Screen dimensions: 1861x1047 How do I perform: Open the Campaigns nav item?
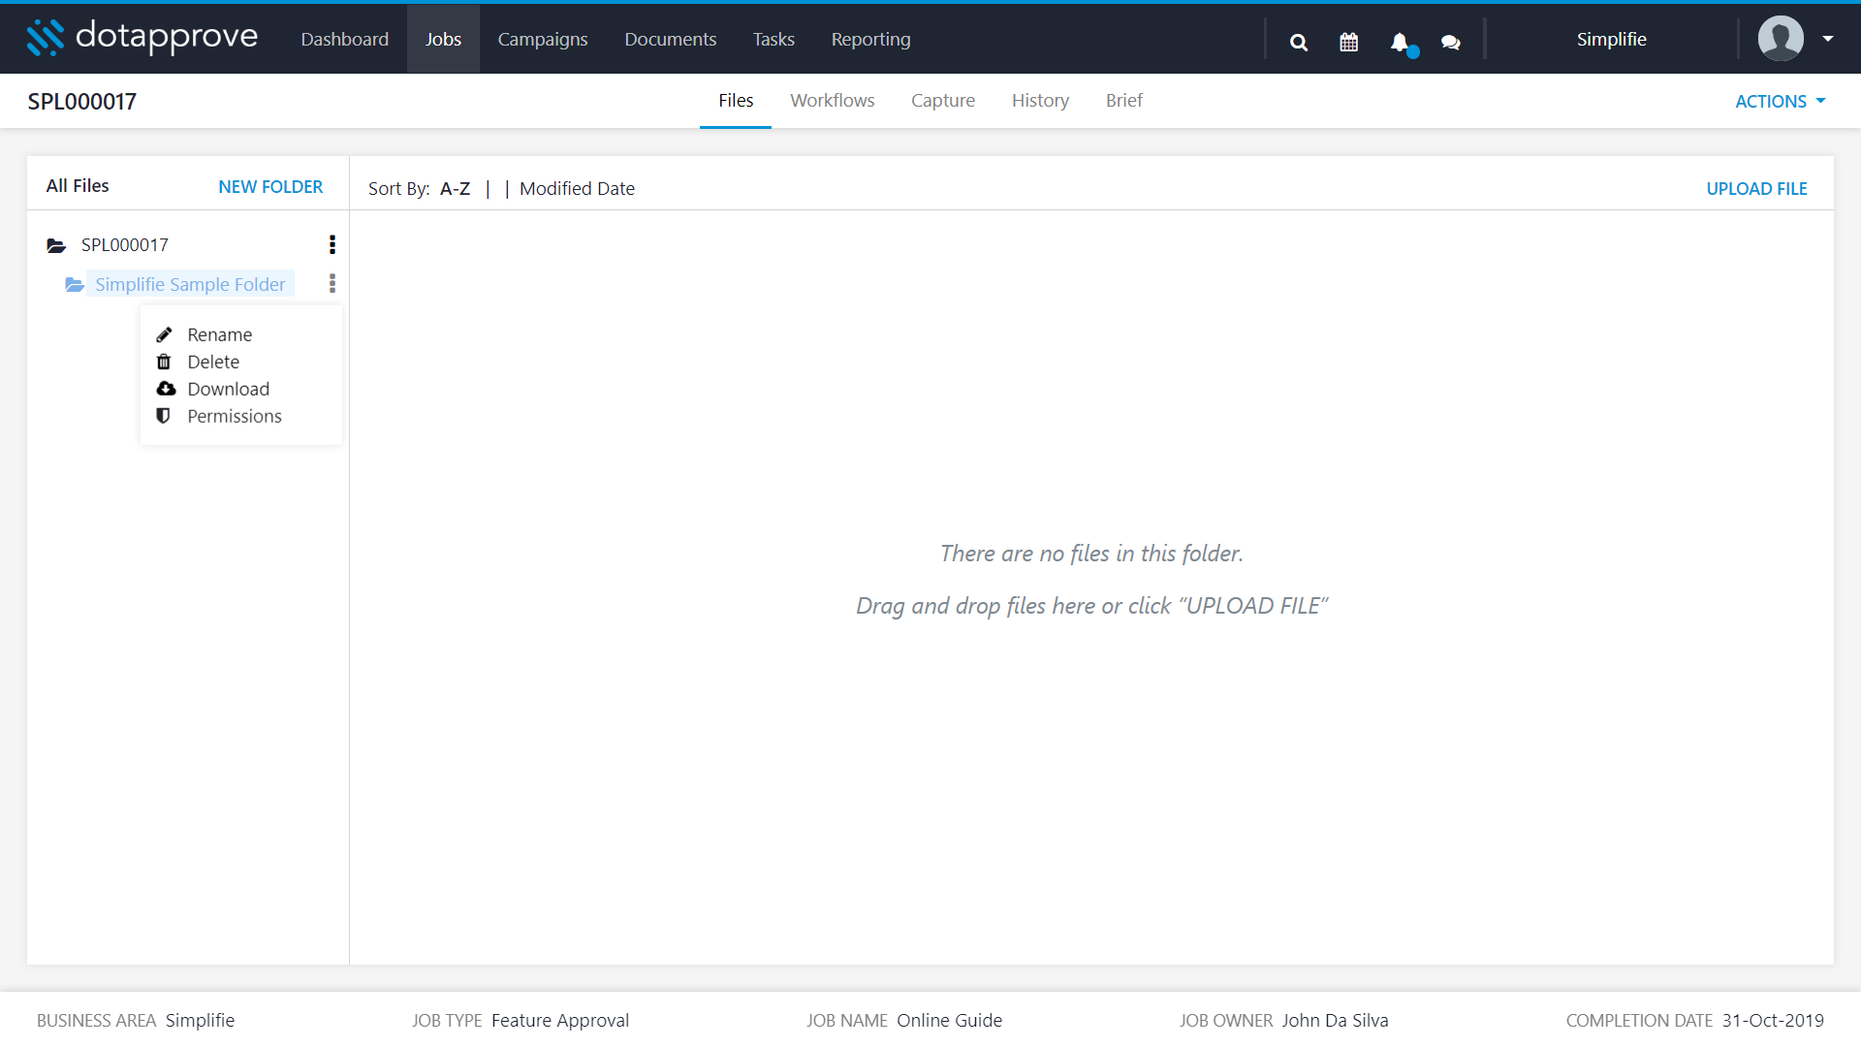543,39
